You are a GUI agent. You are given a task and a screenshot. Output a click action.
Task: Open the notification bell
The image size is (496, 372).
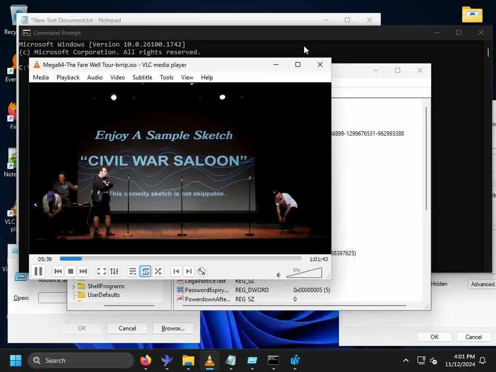(483, 360)
